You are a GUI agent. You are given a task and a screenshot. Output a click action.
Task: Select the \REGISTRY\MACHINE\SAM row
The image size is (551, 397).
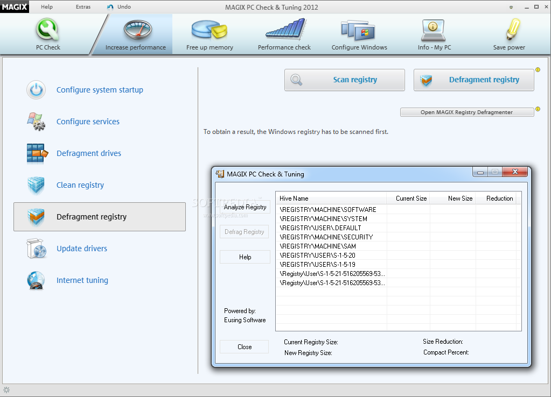click(x=398, y=246)
